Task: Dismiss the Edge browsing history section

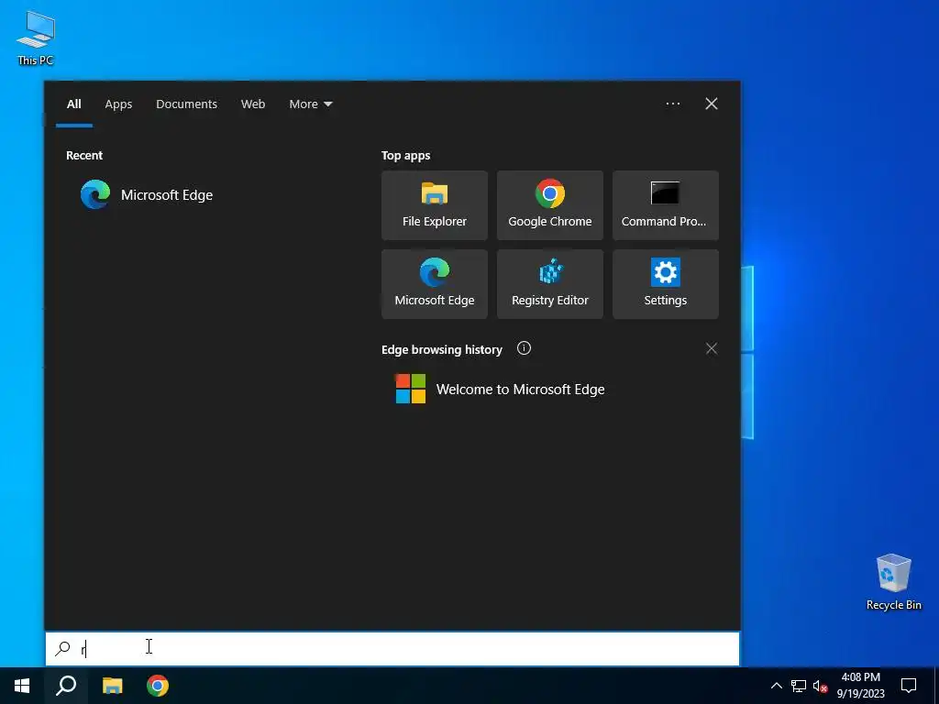Action: [711, 348]
